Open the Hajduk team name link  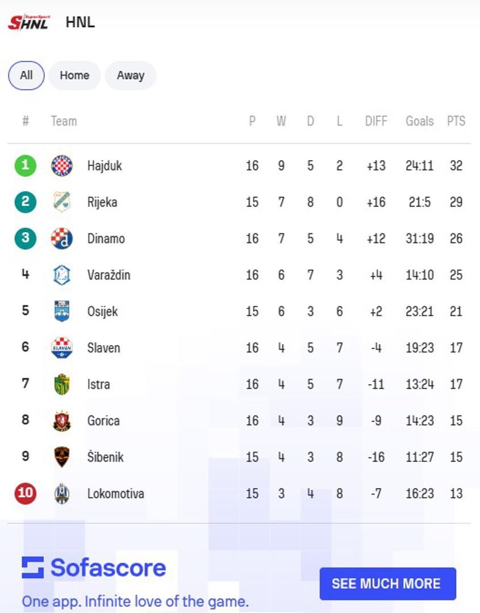(x=104, y=166)
